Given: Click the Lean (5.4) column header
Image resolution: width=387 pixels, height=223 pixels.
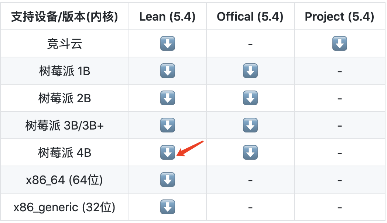Looking at the screenshot, I should pyautogui.click(x=167, y=17).
